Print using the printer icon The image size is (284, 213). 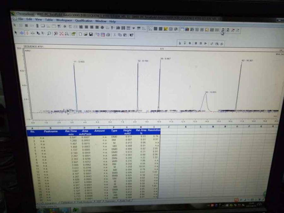[108, 35]
